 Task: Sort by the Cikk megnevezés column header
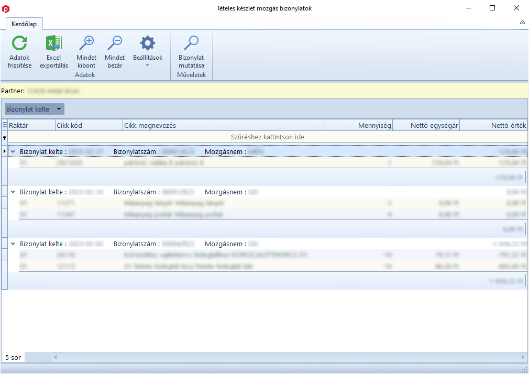[224, 125]
